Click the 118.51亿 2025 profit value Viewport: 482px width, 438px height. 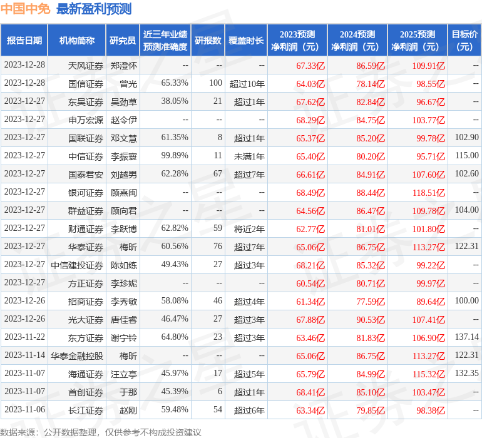pos(429,193)
